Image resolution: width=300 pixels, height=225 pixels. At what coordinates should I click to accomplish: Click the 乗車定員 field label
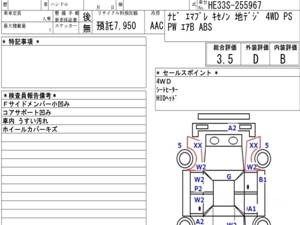(12, 13)
